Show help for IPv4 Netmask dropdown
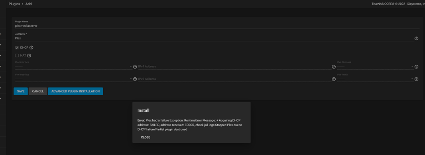This screenshot has width=425, height=155. pos(416,67)
